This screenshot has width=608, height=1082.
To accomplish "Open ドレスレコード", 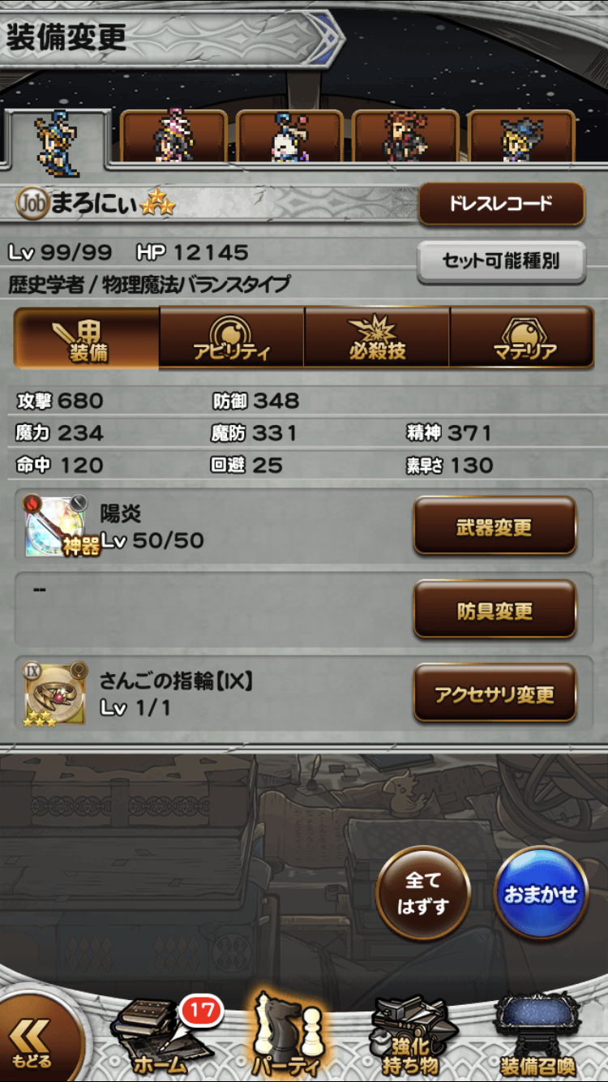I will 501,203.
